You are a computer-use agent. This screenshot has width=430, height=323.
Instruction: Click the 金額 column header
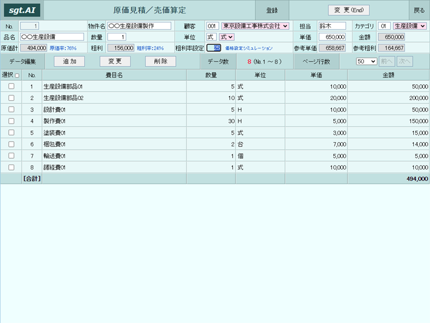click(388, 75)
